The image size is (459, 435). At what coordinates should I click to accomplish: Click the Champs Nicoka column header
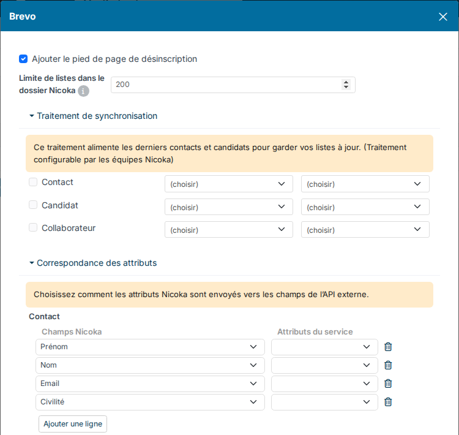coord(72,332)
